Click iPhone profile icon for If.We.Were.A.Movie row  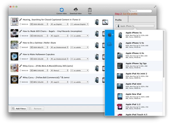pyautogui.click(x=97, y=68)
